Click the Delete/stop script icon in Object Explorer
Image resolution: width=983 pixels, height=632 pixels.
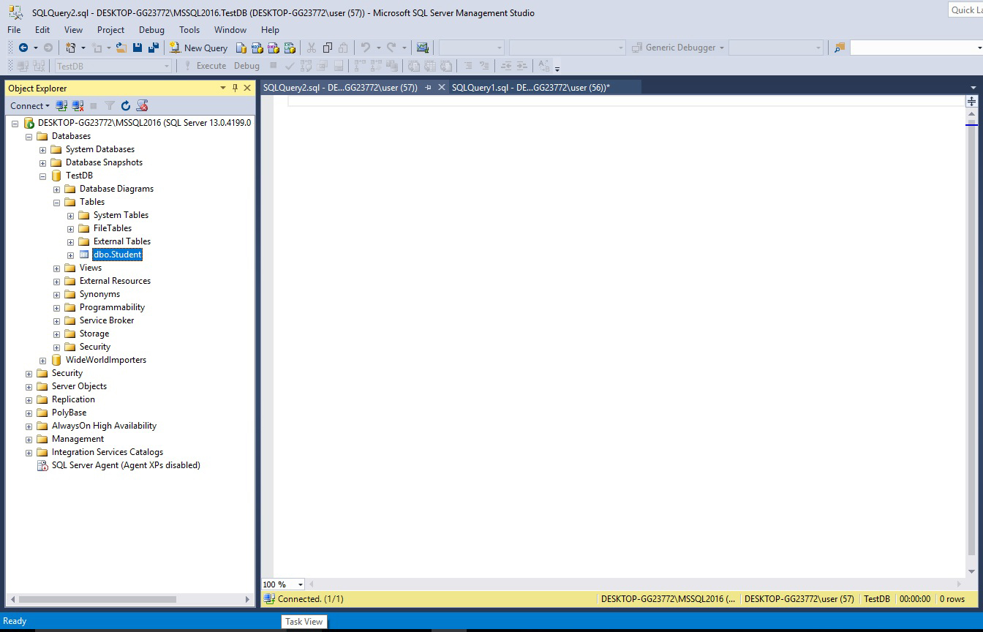click(x=142, y=105)
